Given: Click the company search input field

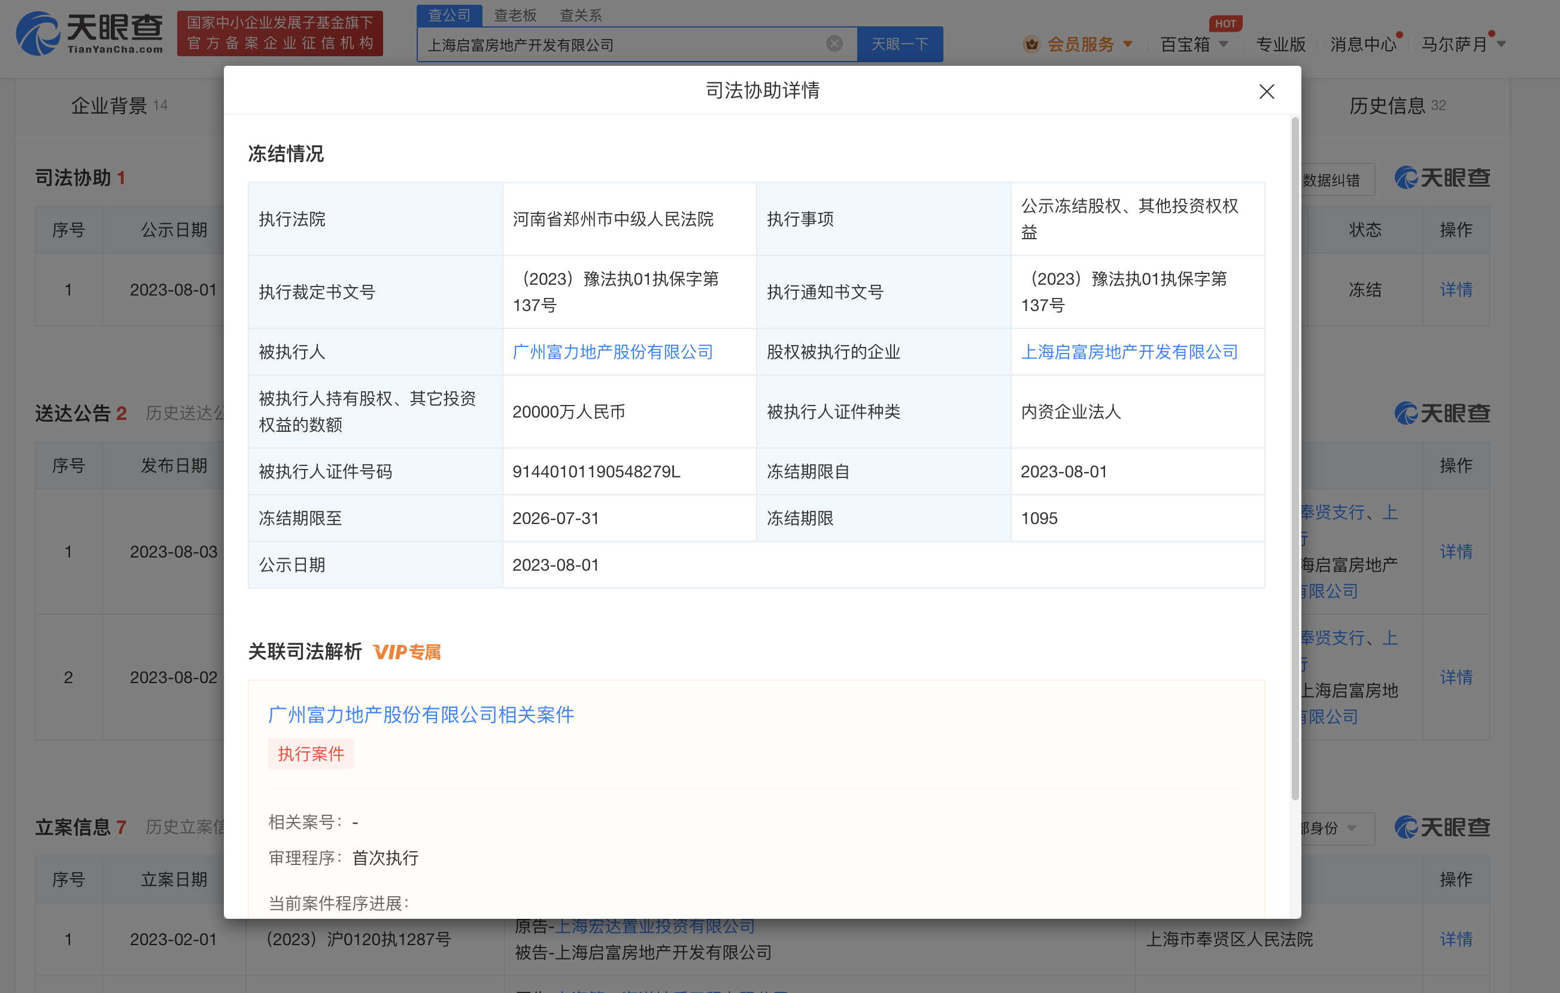Looking at the screenshot, I should tap(622, 44).
